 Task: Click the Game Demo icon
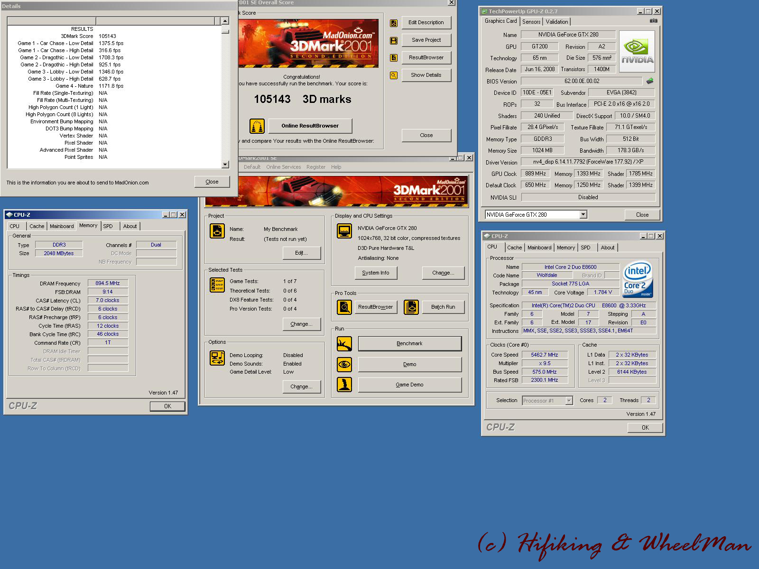point(344,385)
